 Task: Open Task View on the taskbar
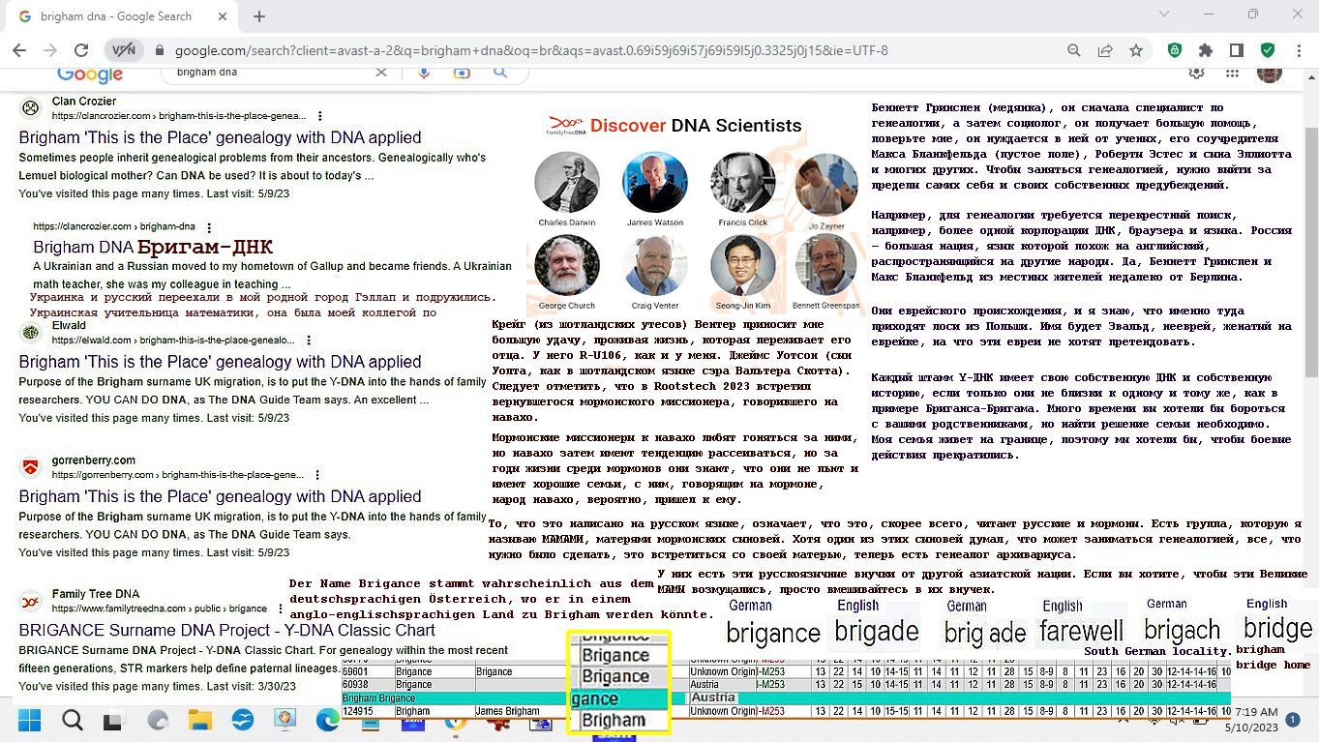coord(114,720)
